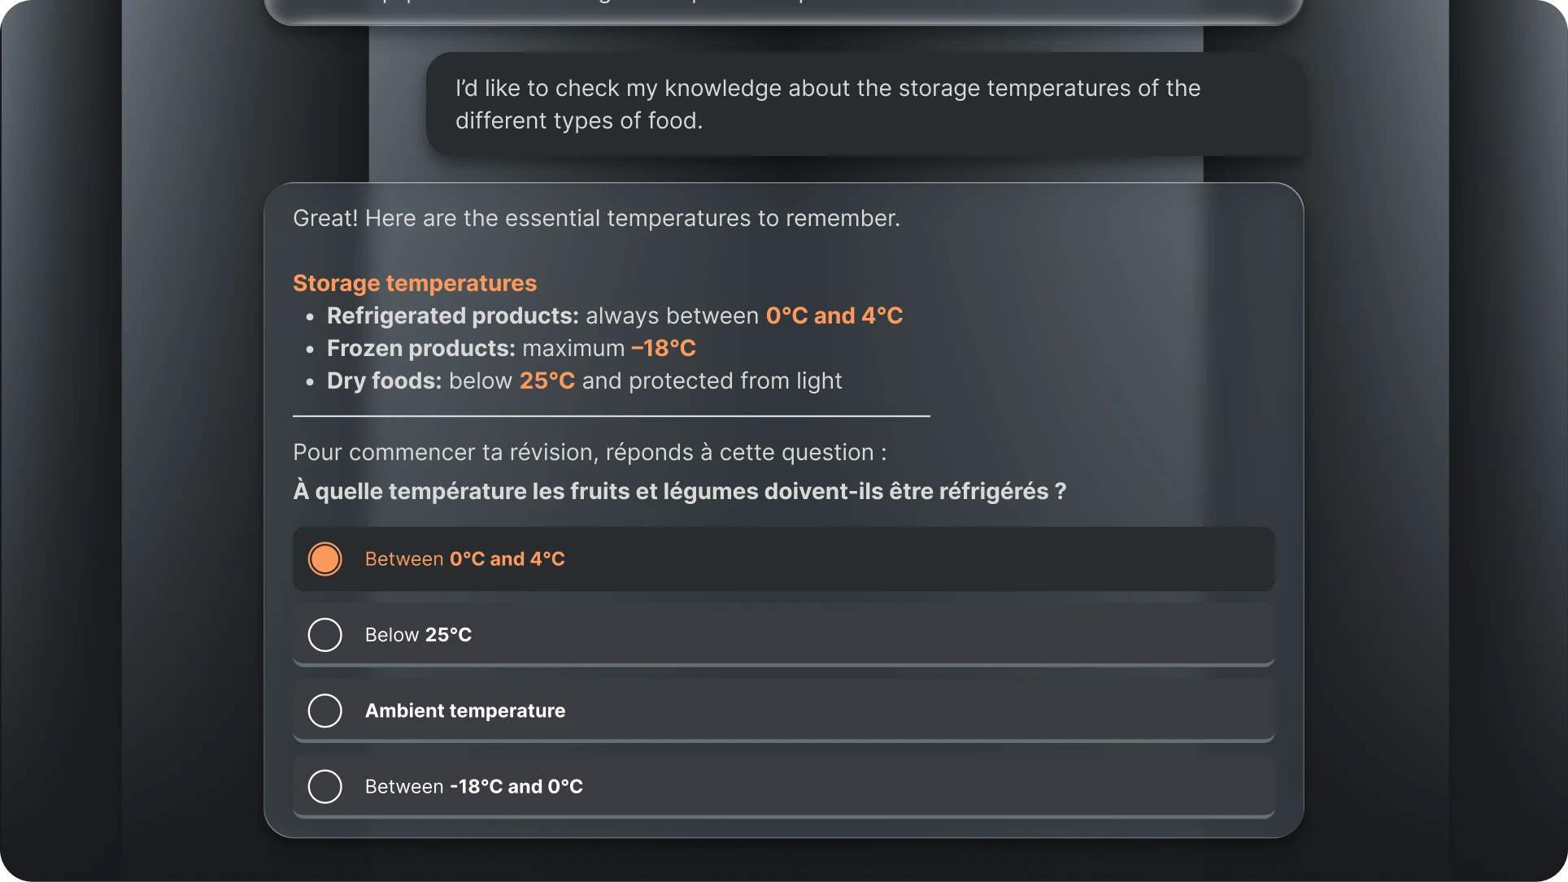Click the partially visible message at the top
The height and width of the screenshot is (882, 1568).
tap(783, 8)
